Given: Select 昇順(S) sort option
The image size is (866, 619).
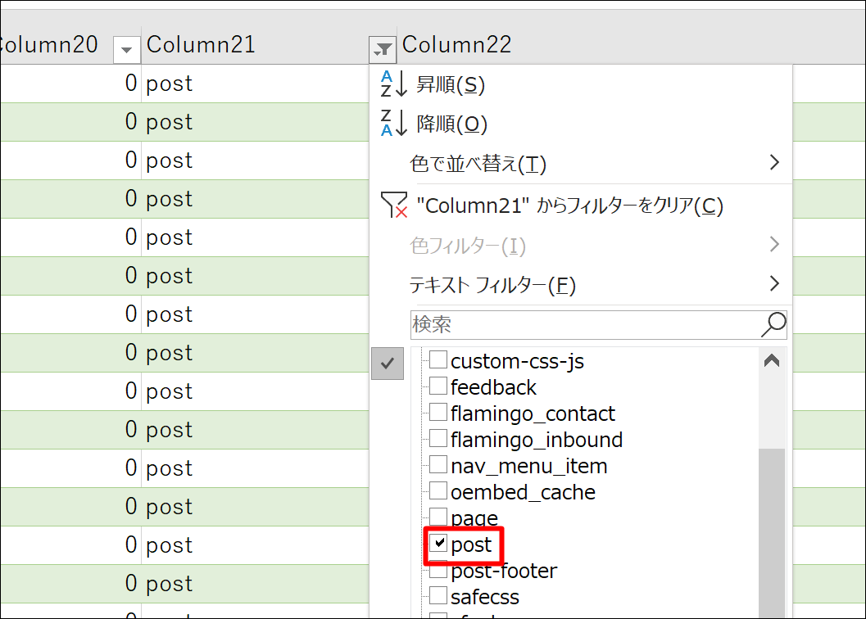Looking at the screenshot, I should 581,84.
